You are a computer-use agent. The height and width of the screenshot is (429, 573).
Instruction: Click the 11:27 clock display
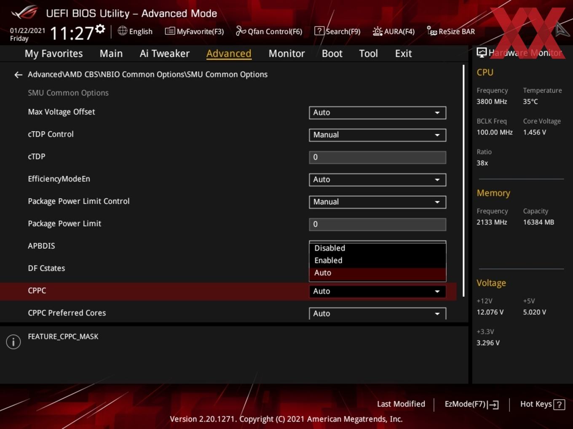(72, 33)
